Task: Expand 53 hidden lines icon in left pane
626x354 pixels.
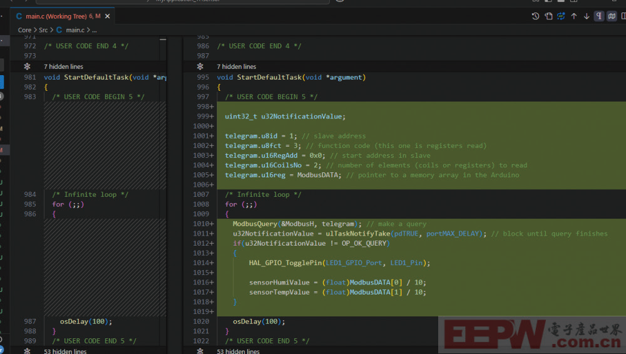Action: point(27,351)
